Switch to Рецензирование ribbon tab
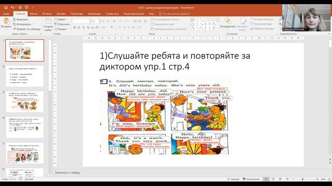 134,14
